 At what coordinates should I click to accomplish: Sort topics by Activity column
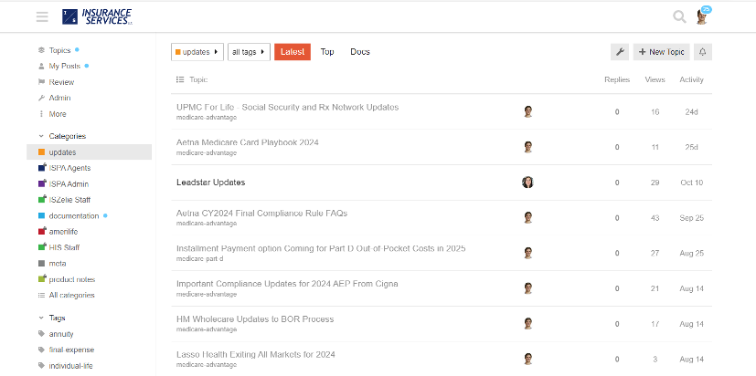click(691, 79)
